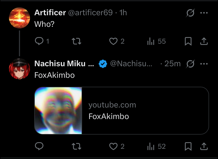Viewport: 218px width, 159px height.
Task: Open Nachisu Miku's red-haired avatar
Action: [19, 69]
